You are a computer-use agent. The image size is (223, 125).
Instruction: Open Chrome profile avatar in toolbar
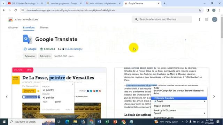click(x=214, y=10)
